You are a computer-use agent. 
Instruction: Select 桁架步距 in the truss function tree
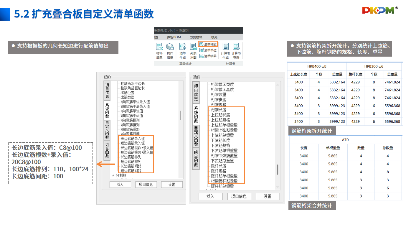pyautogui.click(x=219, y=100)
